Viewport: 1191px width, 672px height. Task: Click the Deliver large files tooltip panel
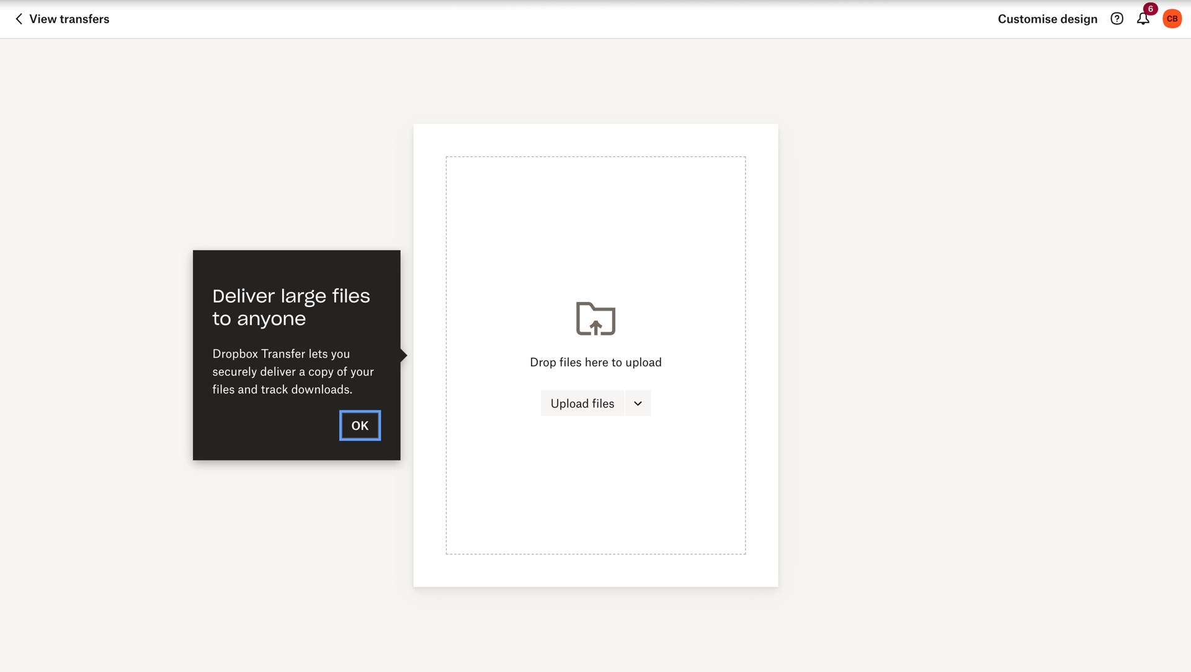[x=297, y=355]
